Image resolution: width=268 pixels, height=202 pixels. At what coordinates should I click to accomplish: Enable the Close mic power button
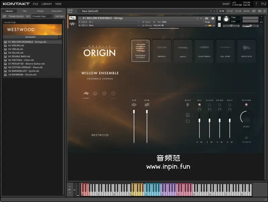click(x=209, y=105)
